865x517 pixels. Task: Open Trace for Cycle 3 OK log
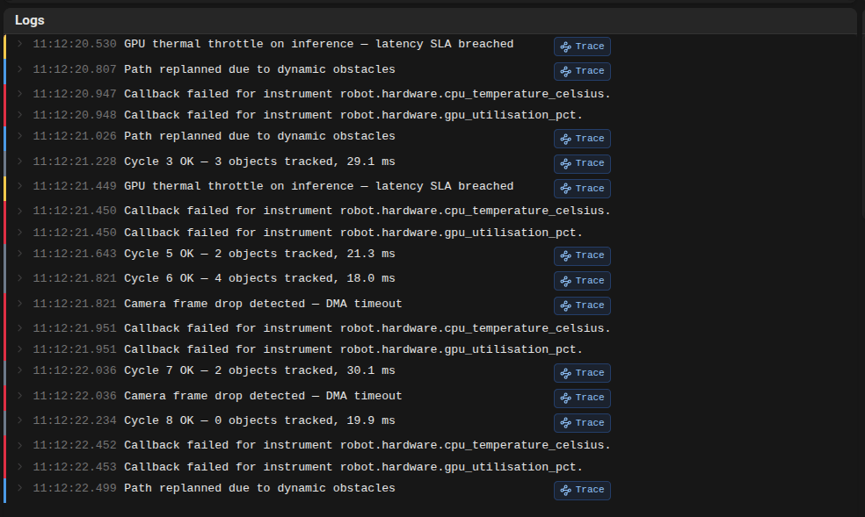tap(582, 163)
